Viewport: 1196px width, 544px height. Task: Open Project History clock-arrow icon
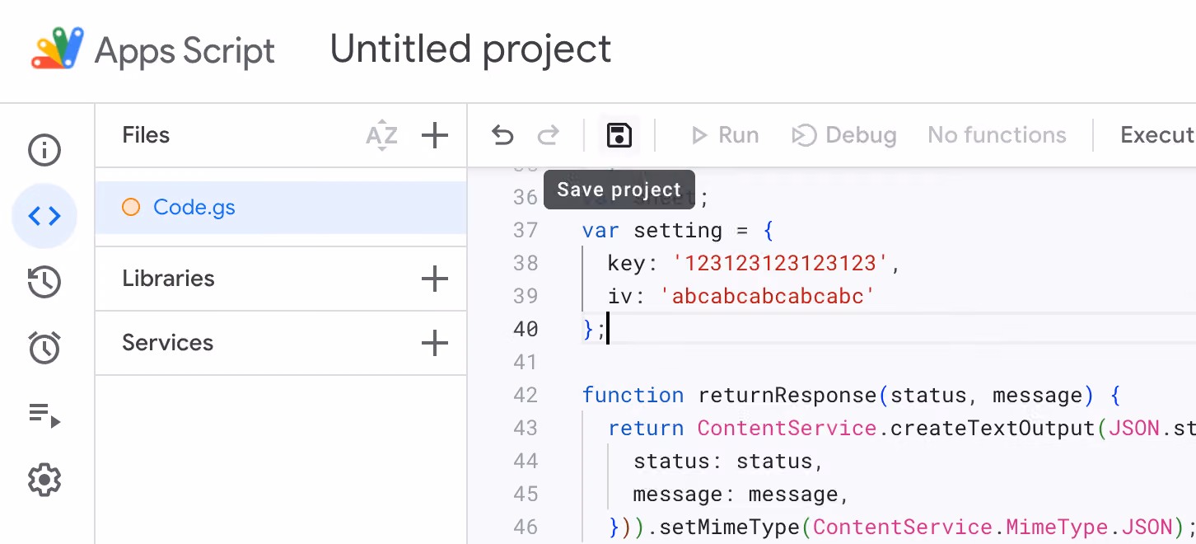coord(44,282)
